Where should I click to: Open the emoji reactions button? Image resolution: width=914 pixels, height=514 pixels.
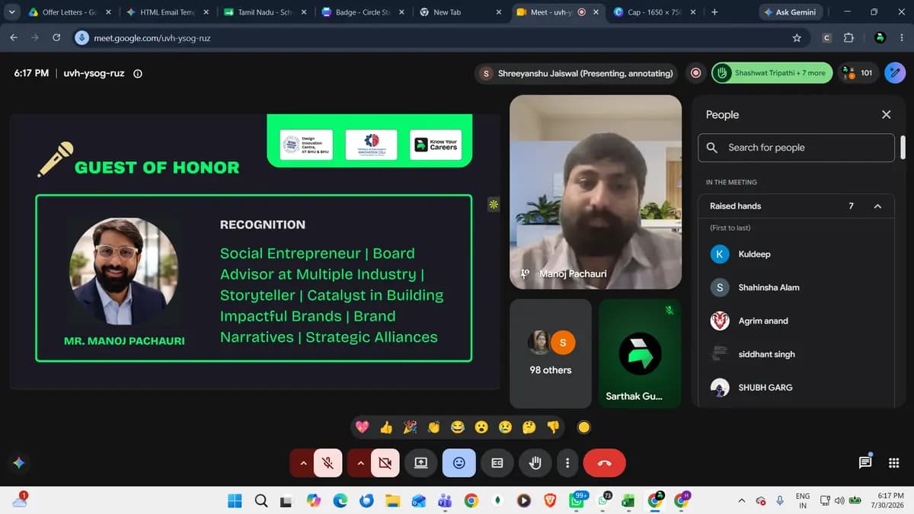coord(459,462)
